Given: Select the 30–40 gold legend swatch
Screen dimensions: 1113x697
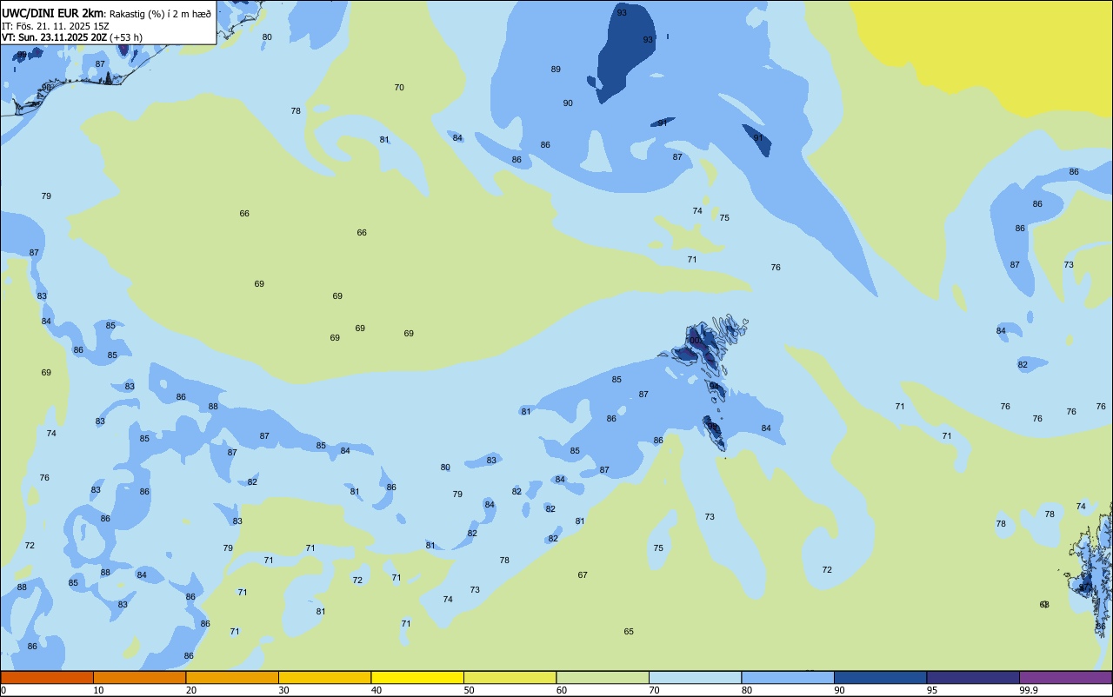Looking at the screenshot, I should tap(324, 677).
